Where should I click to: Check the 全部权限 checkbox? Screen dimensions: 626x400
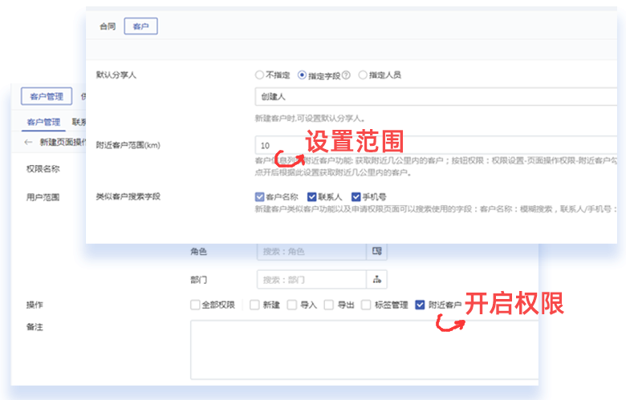point(195,305)
